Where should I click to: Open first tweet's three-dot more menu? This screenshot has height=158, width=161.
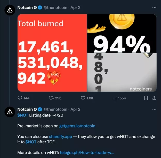[x=154, y=7]
